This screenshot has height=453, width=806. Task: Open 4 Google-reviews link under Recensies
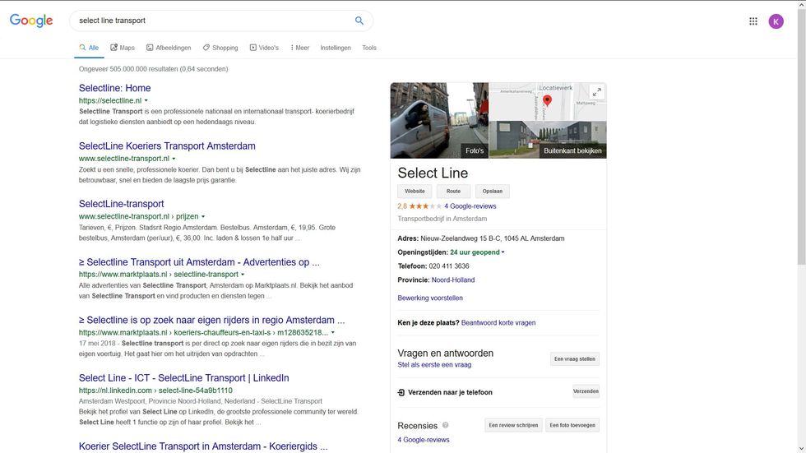(x=423, y=440)
